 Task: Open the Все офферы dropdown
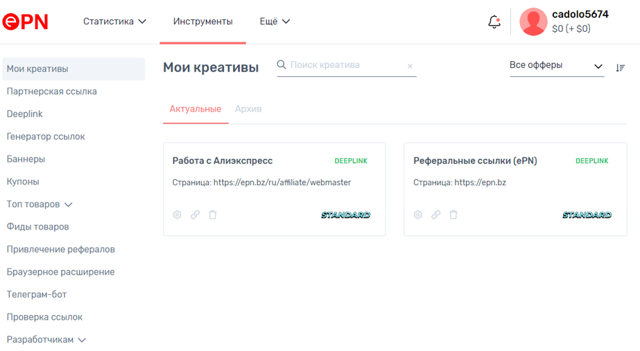point(557,66)
